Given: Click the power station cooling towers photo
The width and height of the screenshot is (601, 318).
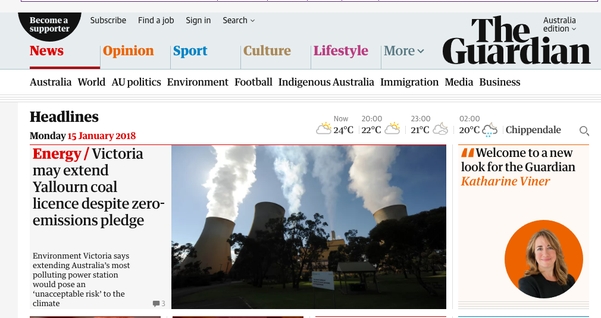Looking at the screenshot, I should [308, 226].
